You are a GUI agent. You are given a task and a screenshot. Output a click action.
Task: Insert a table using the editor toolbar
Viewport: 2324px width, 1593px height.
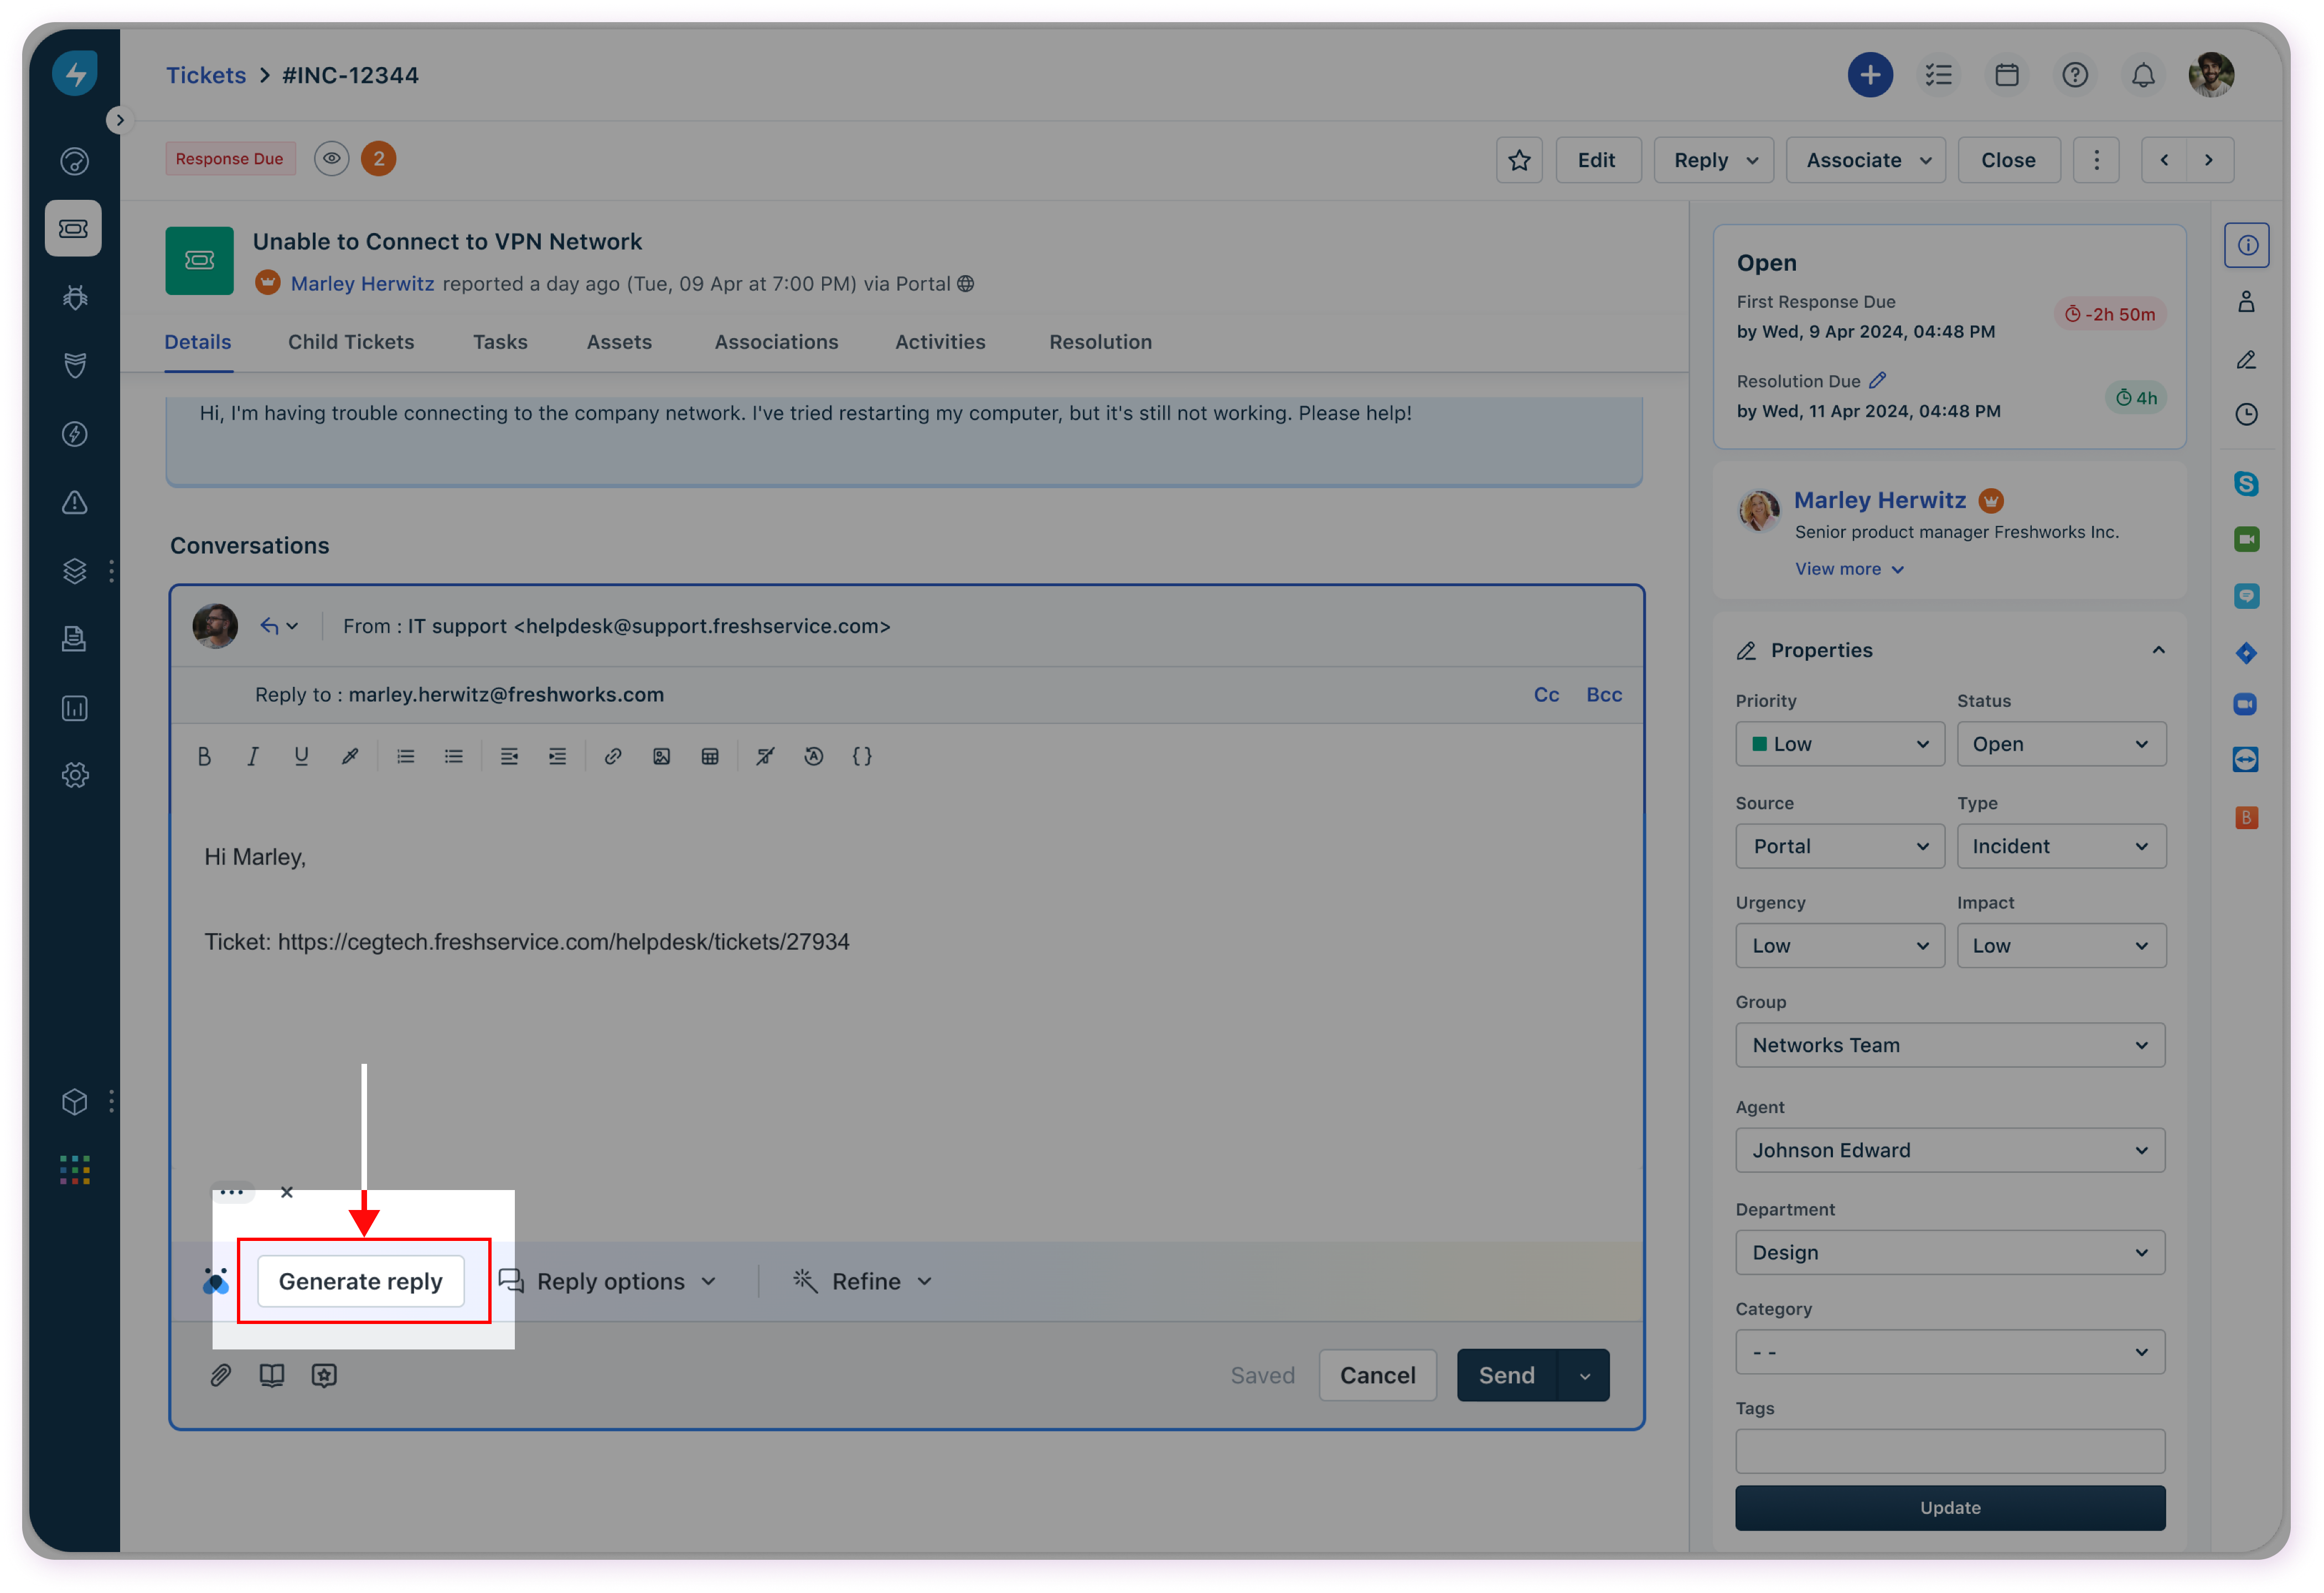click(x=710, y=757)
